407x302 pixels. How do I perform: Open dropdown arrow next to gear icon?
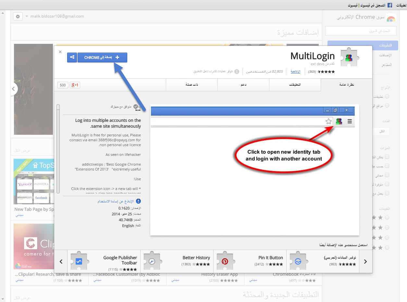tap(26, 16)
